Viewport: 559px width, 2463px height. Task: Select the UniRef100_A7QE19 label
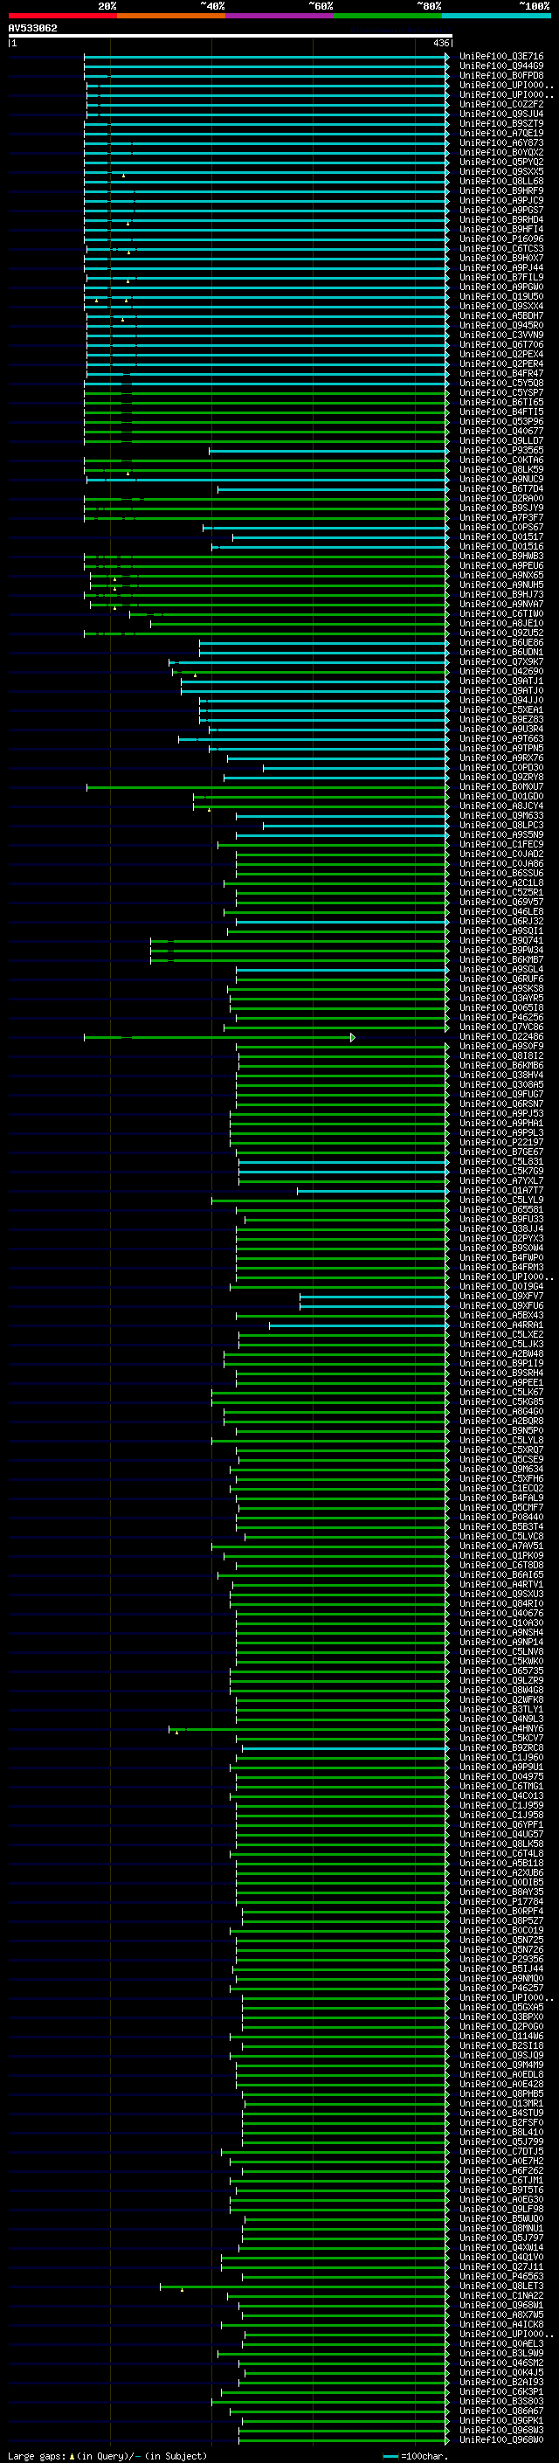tap(501, 133)
